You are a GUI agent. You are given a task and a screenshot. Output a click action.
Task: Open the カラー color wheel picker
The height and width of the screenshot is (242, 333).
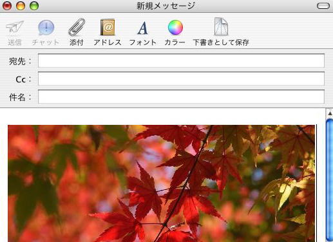click(175, 28)
